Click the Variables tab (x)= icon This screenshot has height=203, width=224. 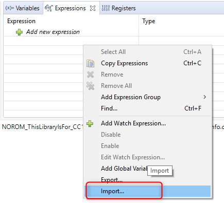[x=10, y=8]
